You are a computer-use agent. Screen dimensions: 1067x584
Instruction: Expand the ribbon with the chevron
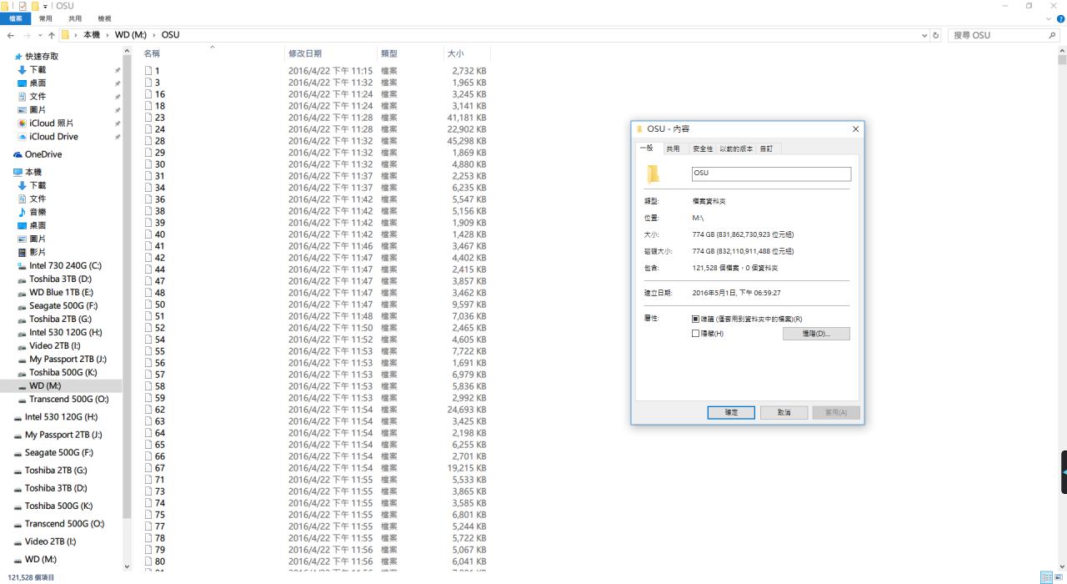coord(1049,18)
